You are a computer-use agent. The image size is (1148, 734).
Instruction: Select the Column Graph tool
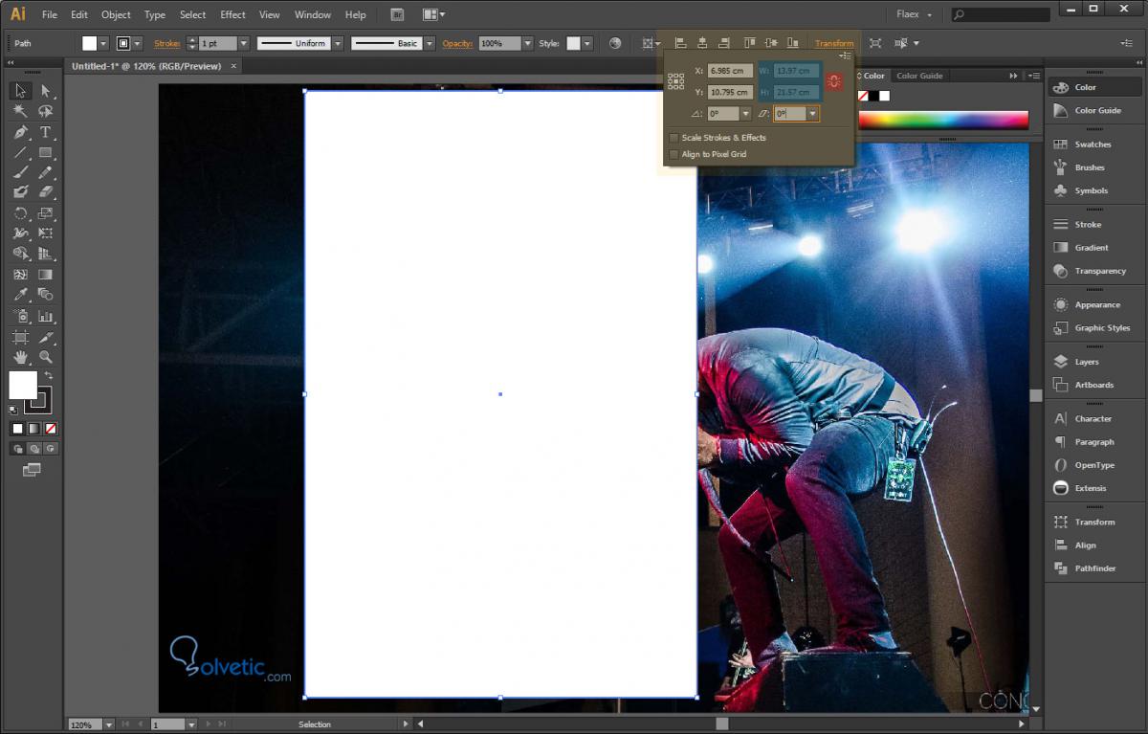(45, 316)
